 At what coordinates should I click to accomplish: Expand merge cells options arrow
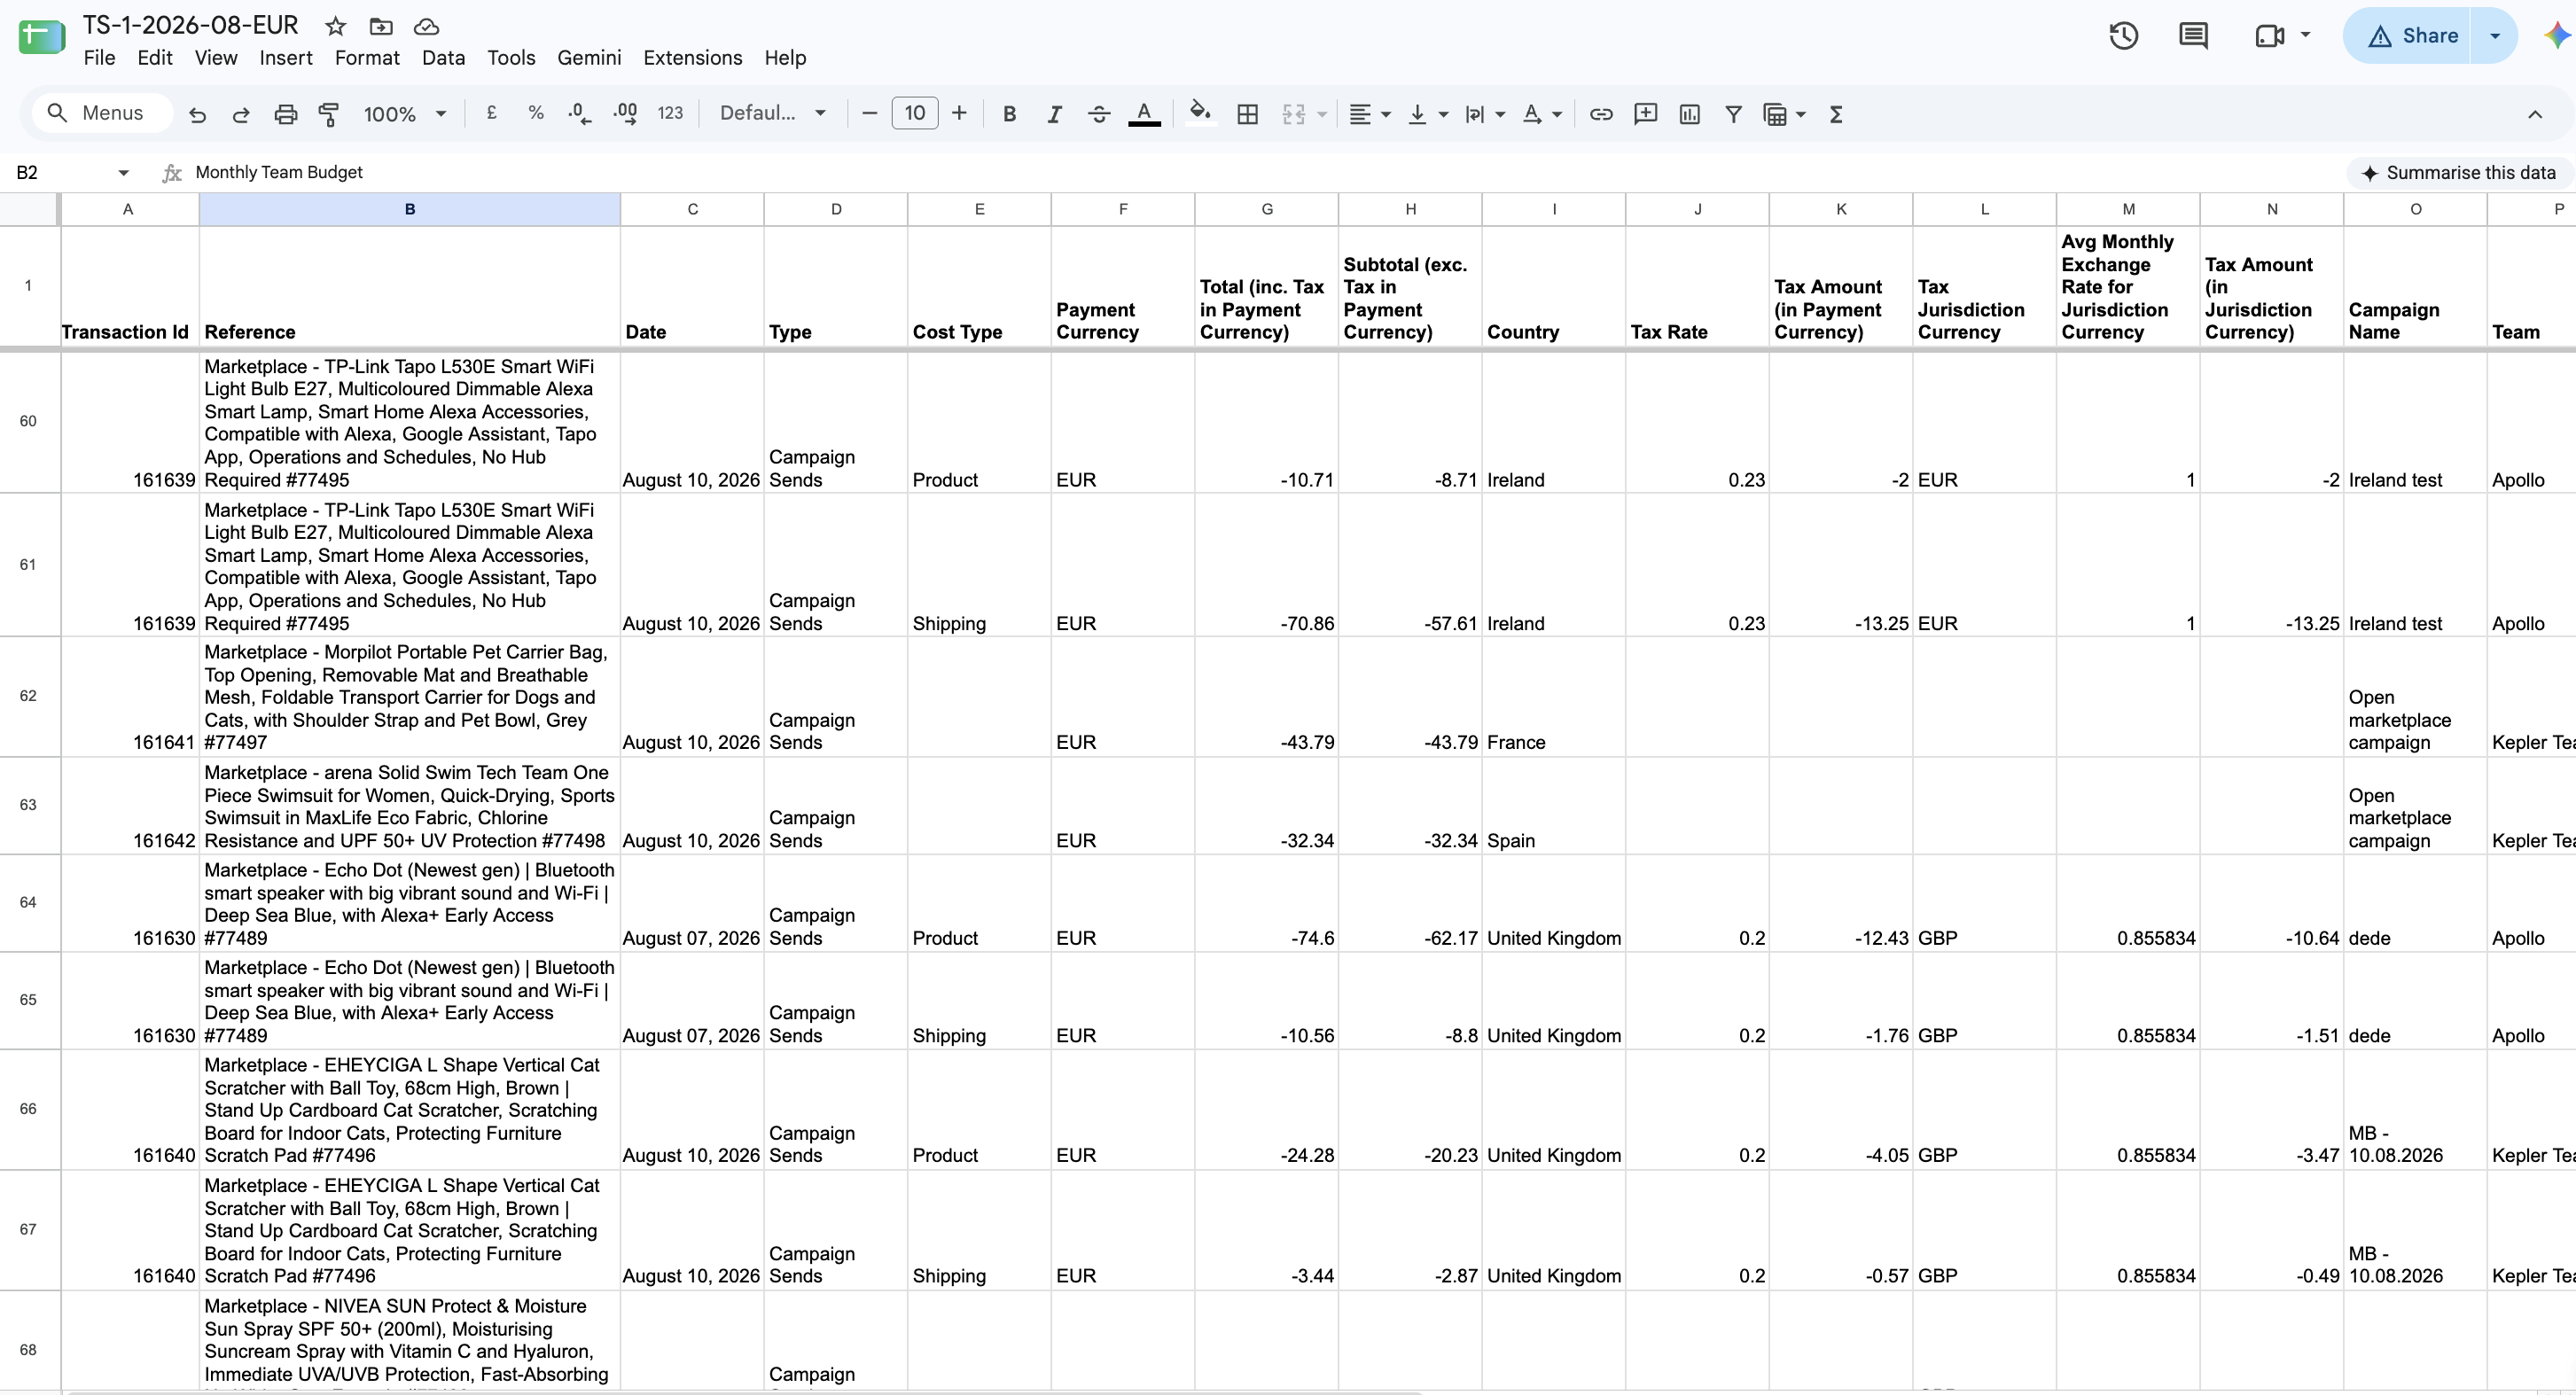point(1322,114)
